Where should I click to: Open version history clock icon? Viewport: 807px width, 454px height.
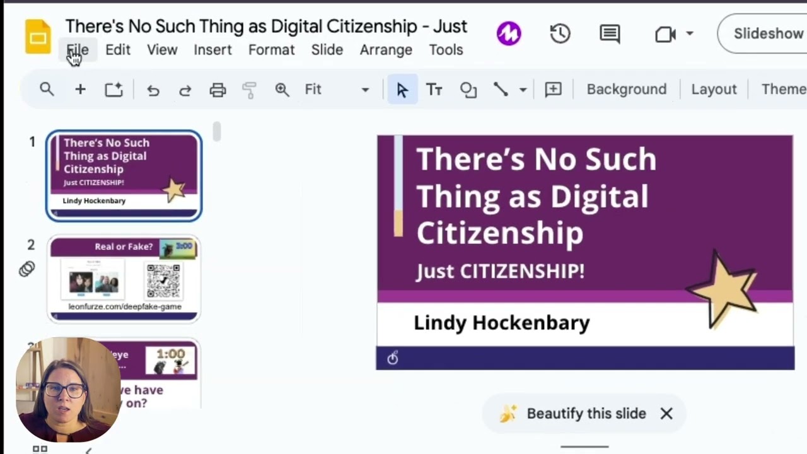pyautogui.click(x=560, y=33)
